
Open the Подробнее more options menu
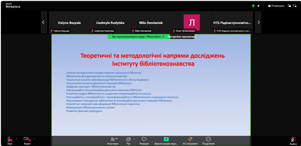pos(208,141)
